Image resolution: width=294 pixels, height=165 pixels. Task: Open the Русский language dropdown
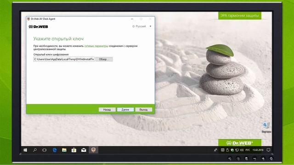coord(142,27)
